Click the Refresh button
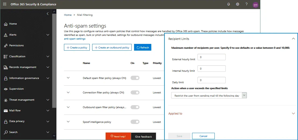Screen dimensions: 298x140 click(x=143, y=47)
